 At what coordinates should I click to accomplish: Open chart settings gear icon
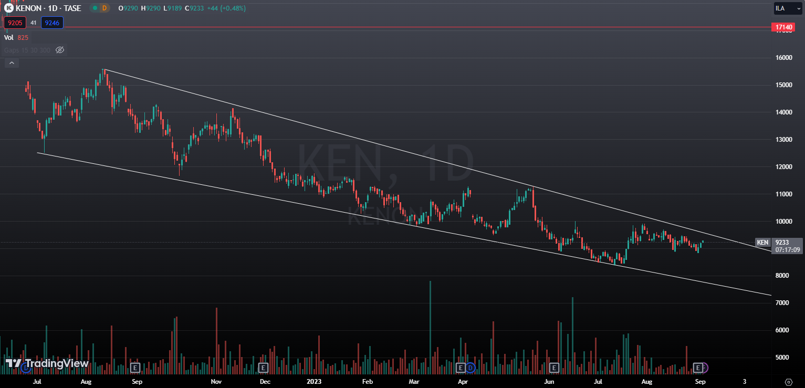click(x=788, y=382)
